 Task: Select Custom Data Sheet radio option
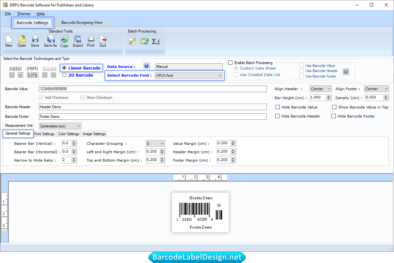tap(236, 68)
